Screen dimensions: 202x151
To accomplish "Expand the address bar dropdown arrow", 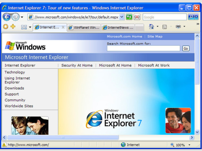I will [122, 17].
